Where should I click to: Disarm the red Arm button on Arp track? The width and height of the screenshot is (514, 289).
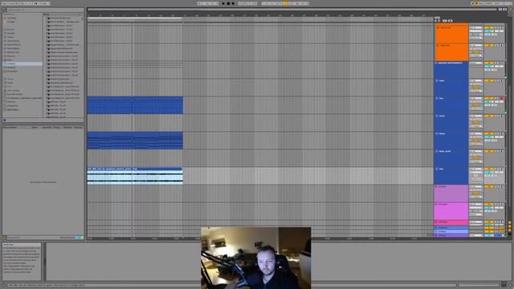point(501,98)
